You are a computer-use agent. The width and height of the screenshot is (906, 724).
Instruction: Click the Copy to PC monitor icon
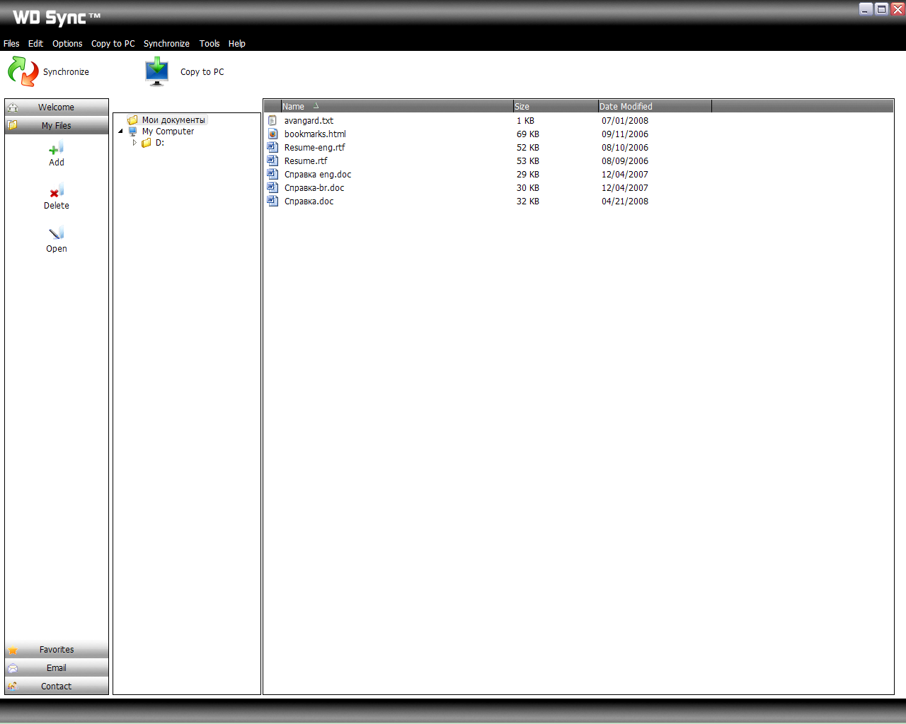(156, 71)
